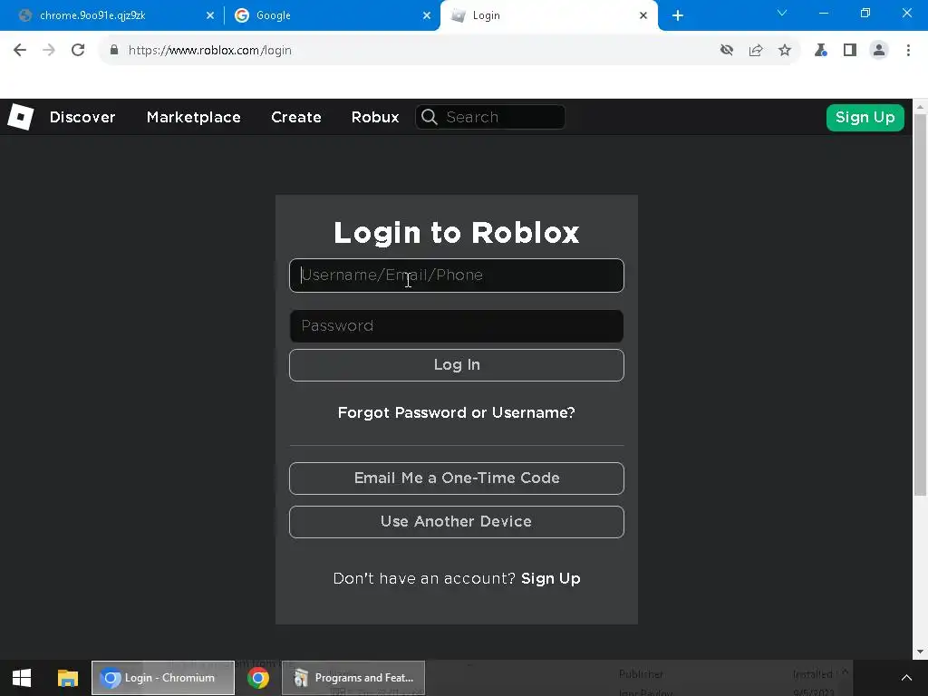Select the Login - Chromium taskbar button
The height and width of the screenshot is (696, 928).
pyautogui.click(x=163, y=678)
